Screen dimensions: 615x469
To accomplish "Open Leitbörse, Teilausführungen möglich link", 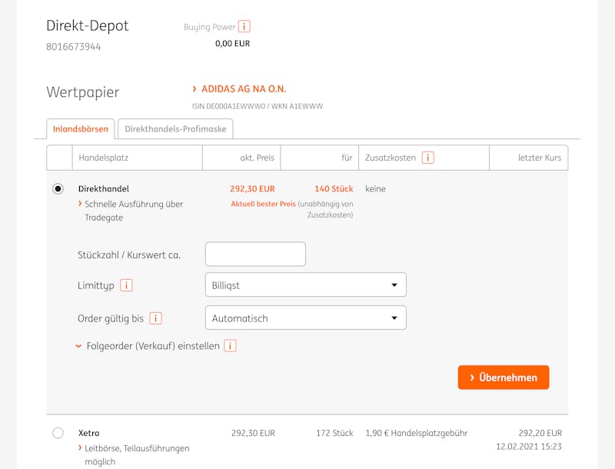I will tap(134, 455).
